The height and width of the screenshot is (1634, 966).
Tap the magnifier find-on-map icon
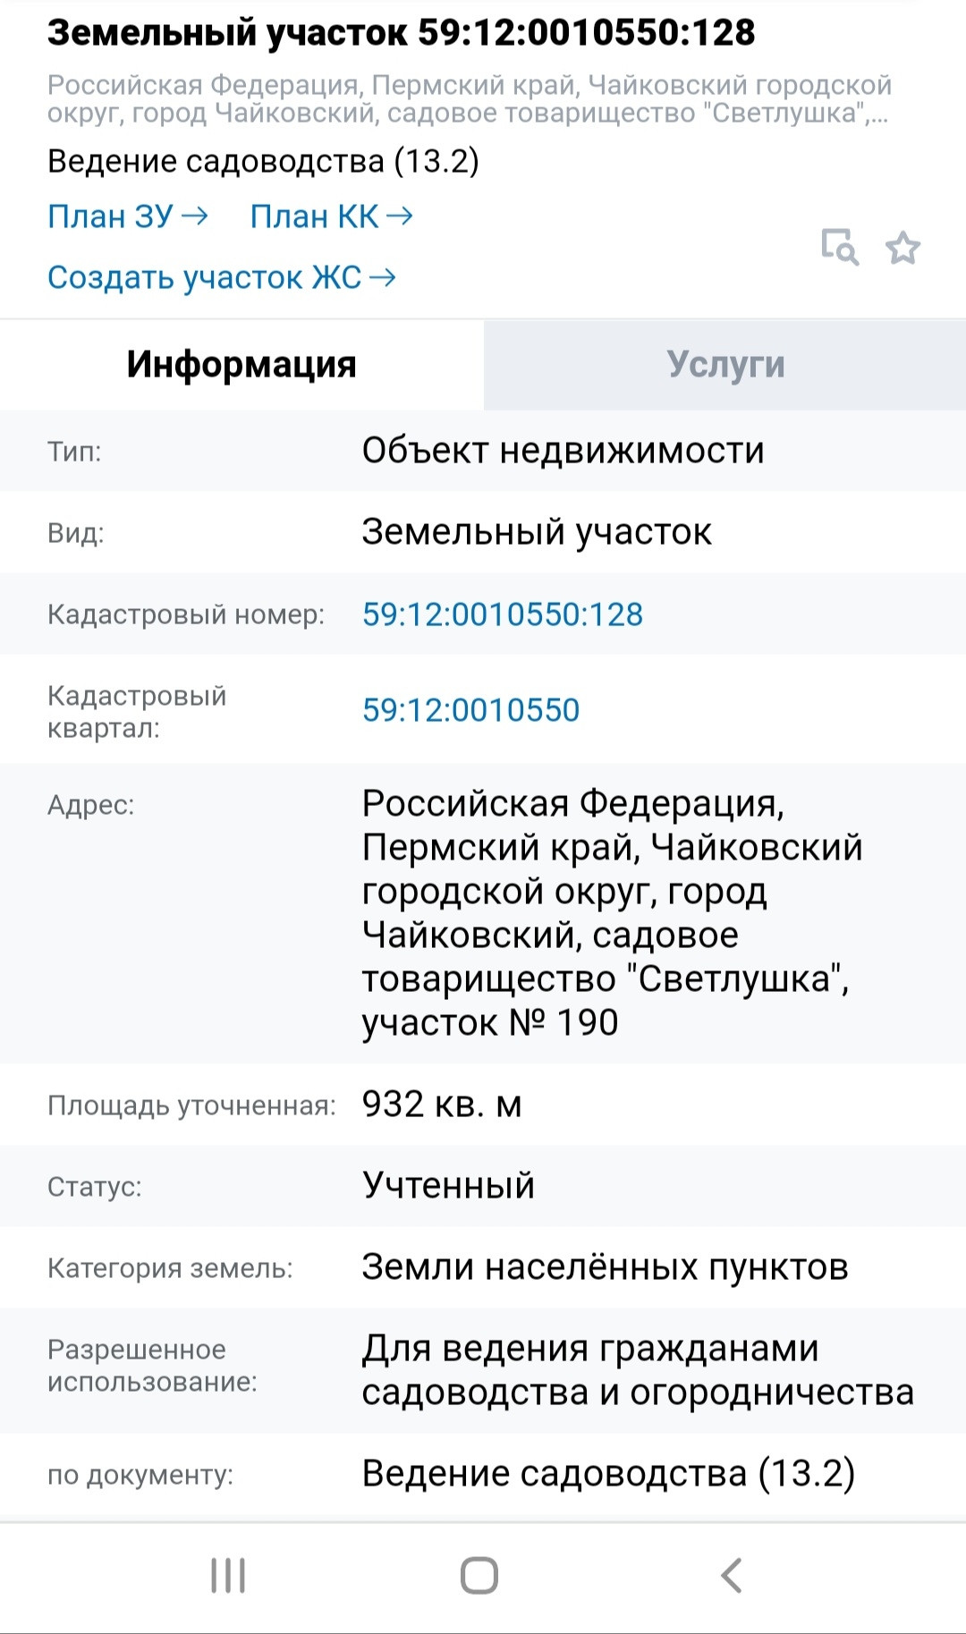pos(840,247)
